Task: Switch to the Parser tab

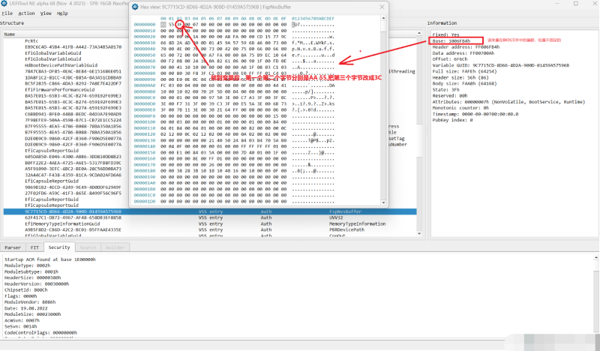Action: (x=13, y=247)
